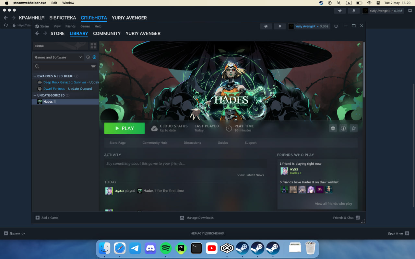Screen dimensions: 415x259
Task: Open the БІБЛІОТЕКА tab in the background window
Action: click(x=63, y=18)
